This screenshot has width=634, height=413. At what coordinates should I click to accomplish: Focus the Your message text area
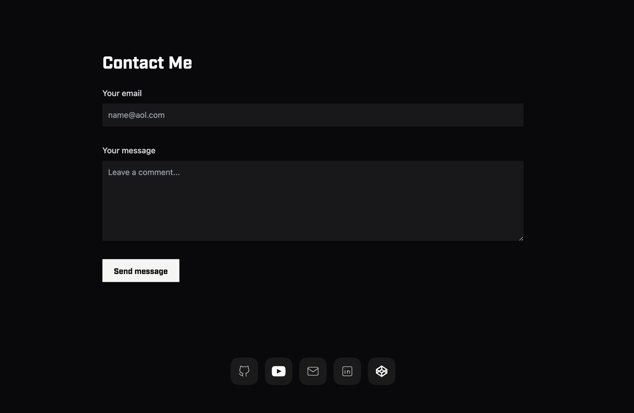[313, 201]
